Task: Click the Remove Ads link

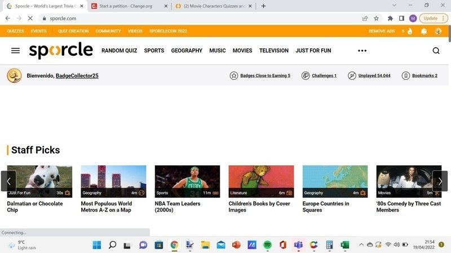Action: [x=382, y=31]
